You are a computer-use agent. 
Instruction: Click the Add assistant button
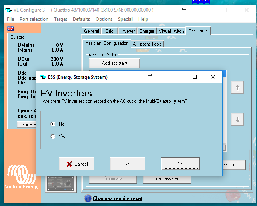tap(114, 63)
